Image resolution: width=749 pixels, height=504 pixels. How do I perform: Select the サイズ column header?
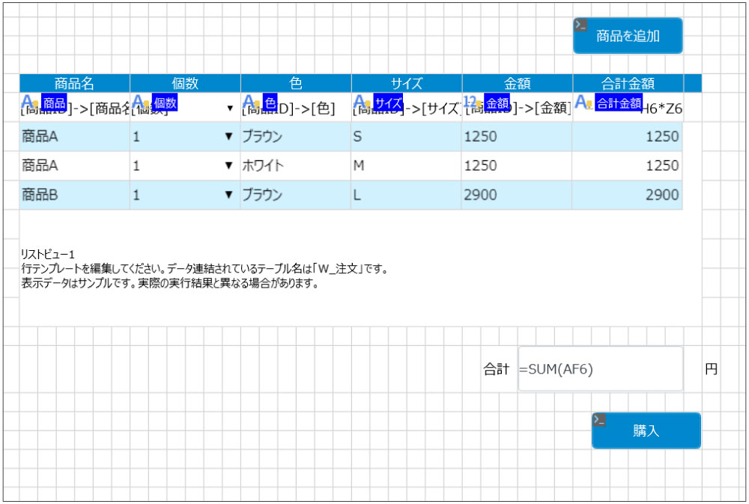[406, 83]
